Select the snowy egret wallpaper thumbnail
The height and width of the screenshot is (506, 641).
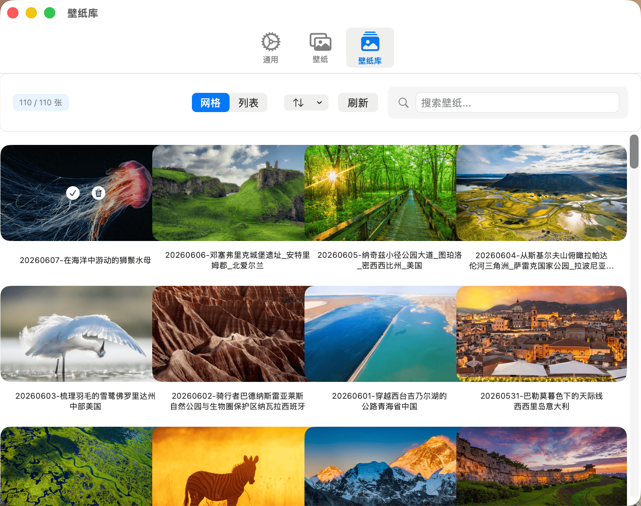pyautogui.click(x=76, y=334)
